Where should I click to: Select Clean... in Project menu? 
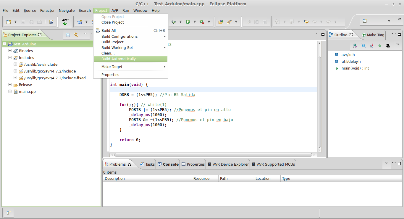(x=130, y=53)
